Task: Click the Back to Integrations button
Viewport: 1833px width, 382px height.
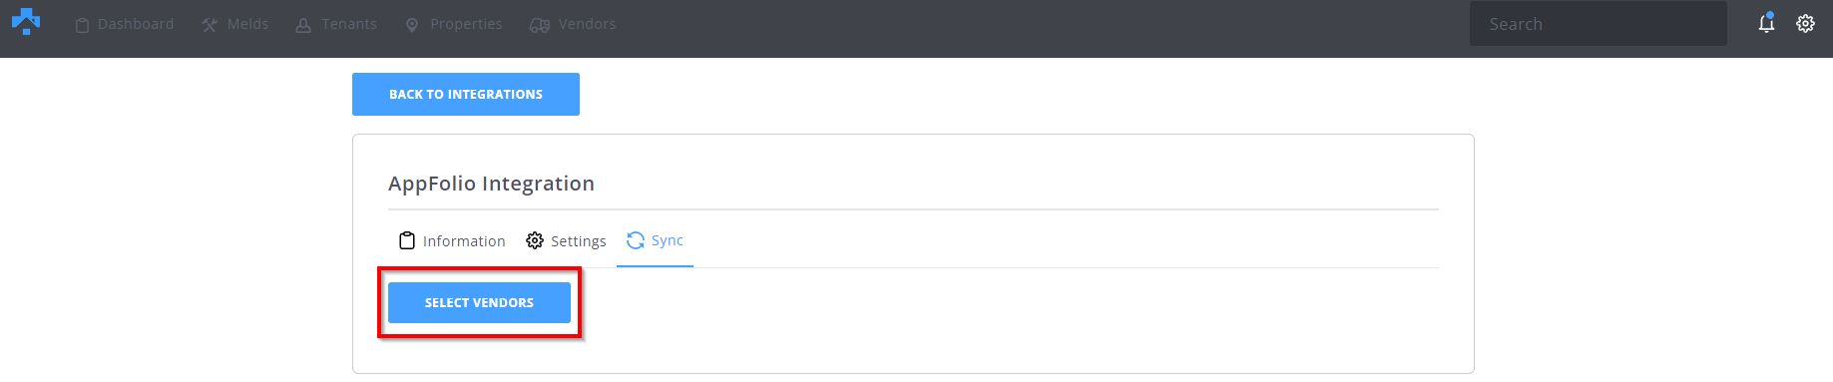Action: tap(466, 94)
